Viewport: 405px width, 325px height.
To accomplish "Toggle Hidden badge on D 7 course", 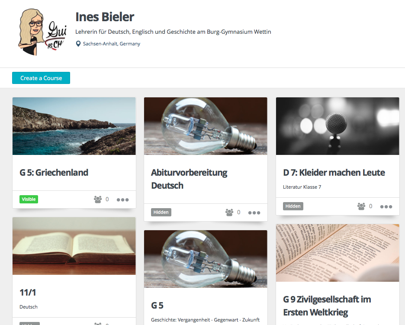I will click(293, 206).
